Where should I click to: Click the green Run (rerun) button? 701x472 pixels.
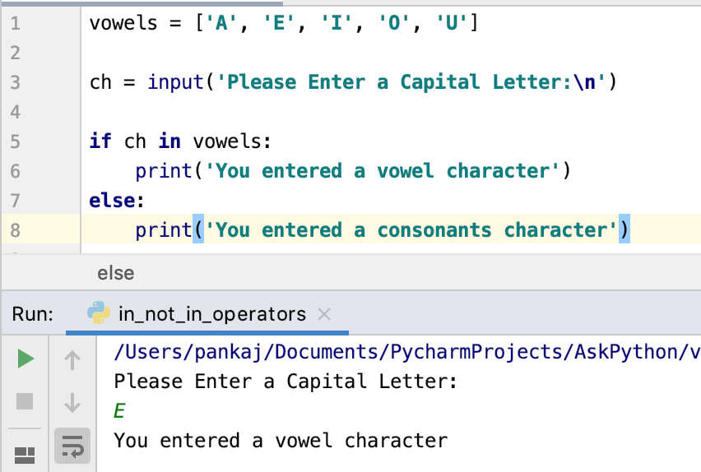click(x=26, y=359)
